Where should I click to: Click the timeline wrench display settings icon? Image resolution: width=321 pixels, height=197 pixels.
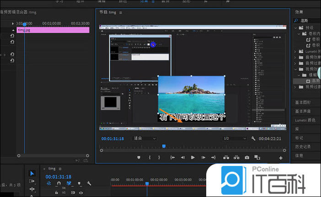point(89,184)
